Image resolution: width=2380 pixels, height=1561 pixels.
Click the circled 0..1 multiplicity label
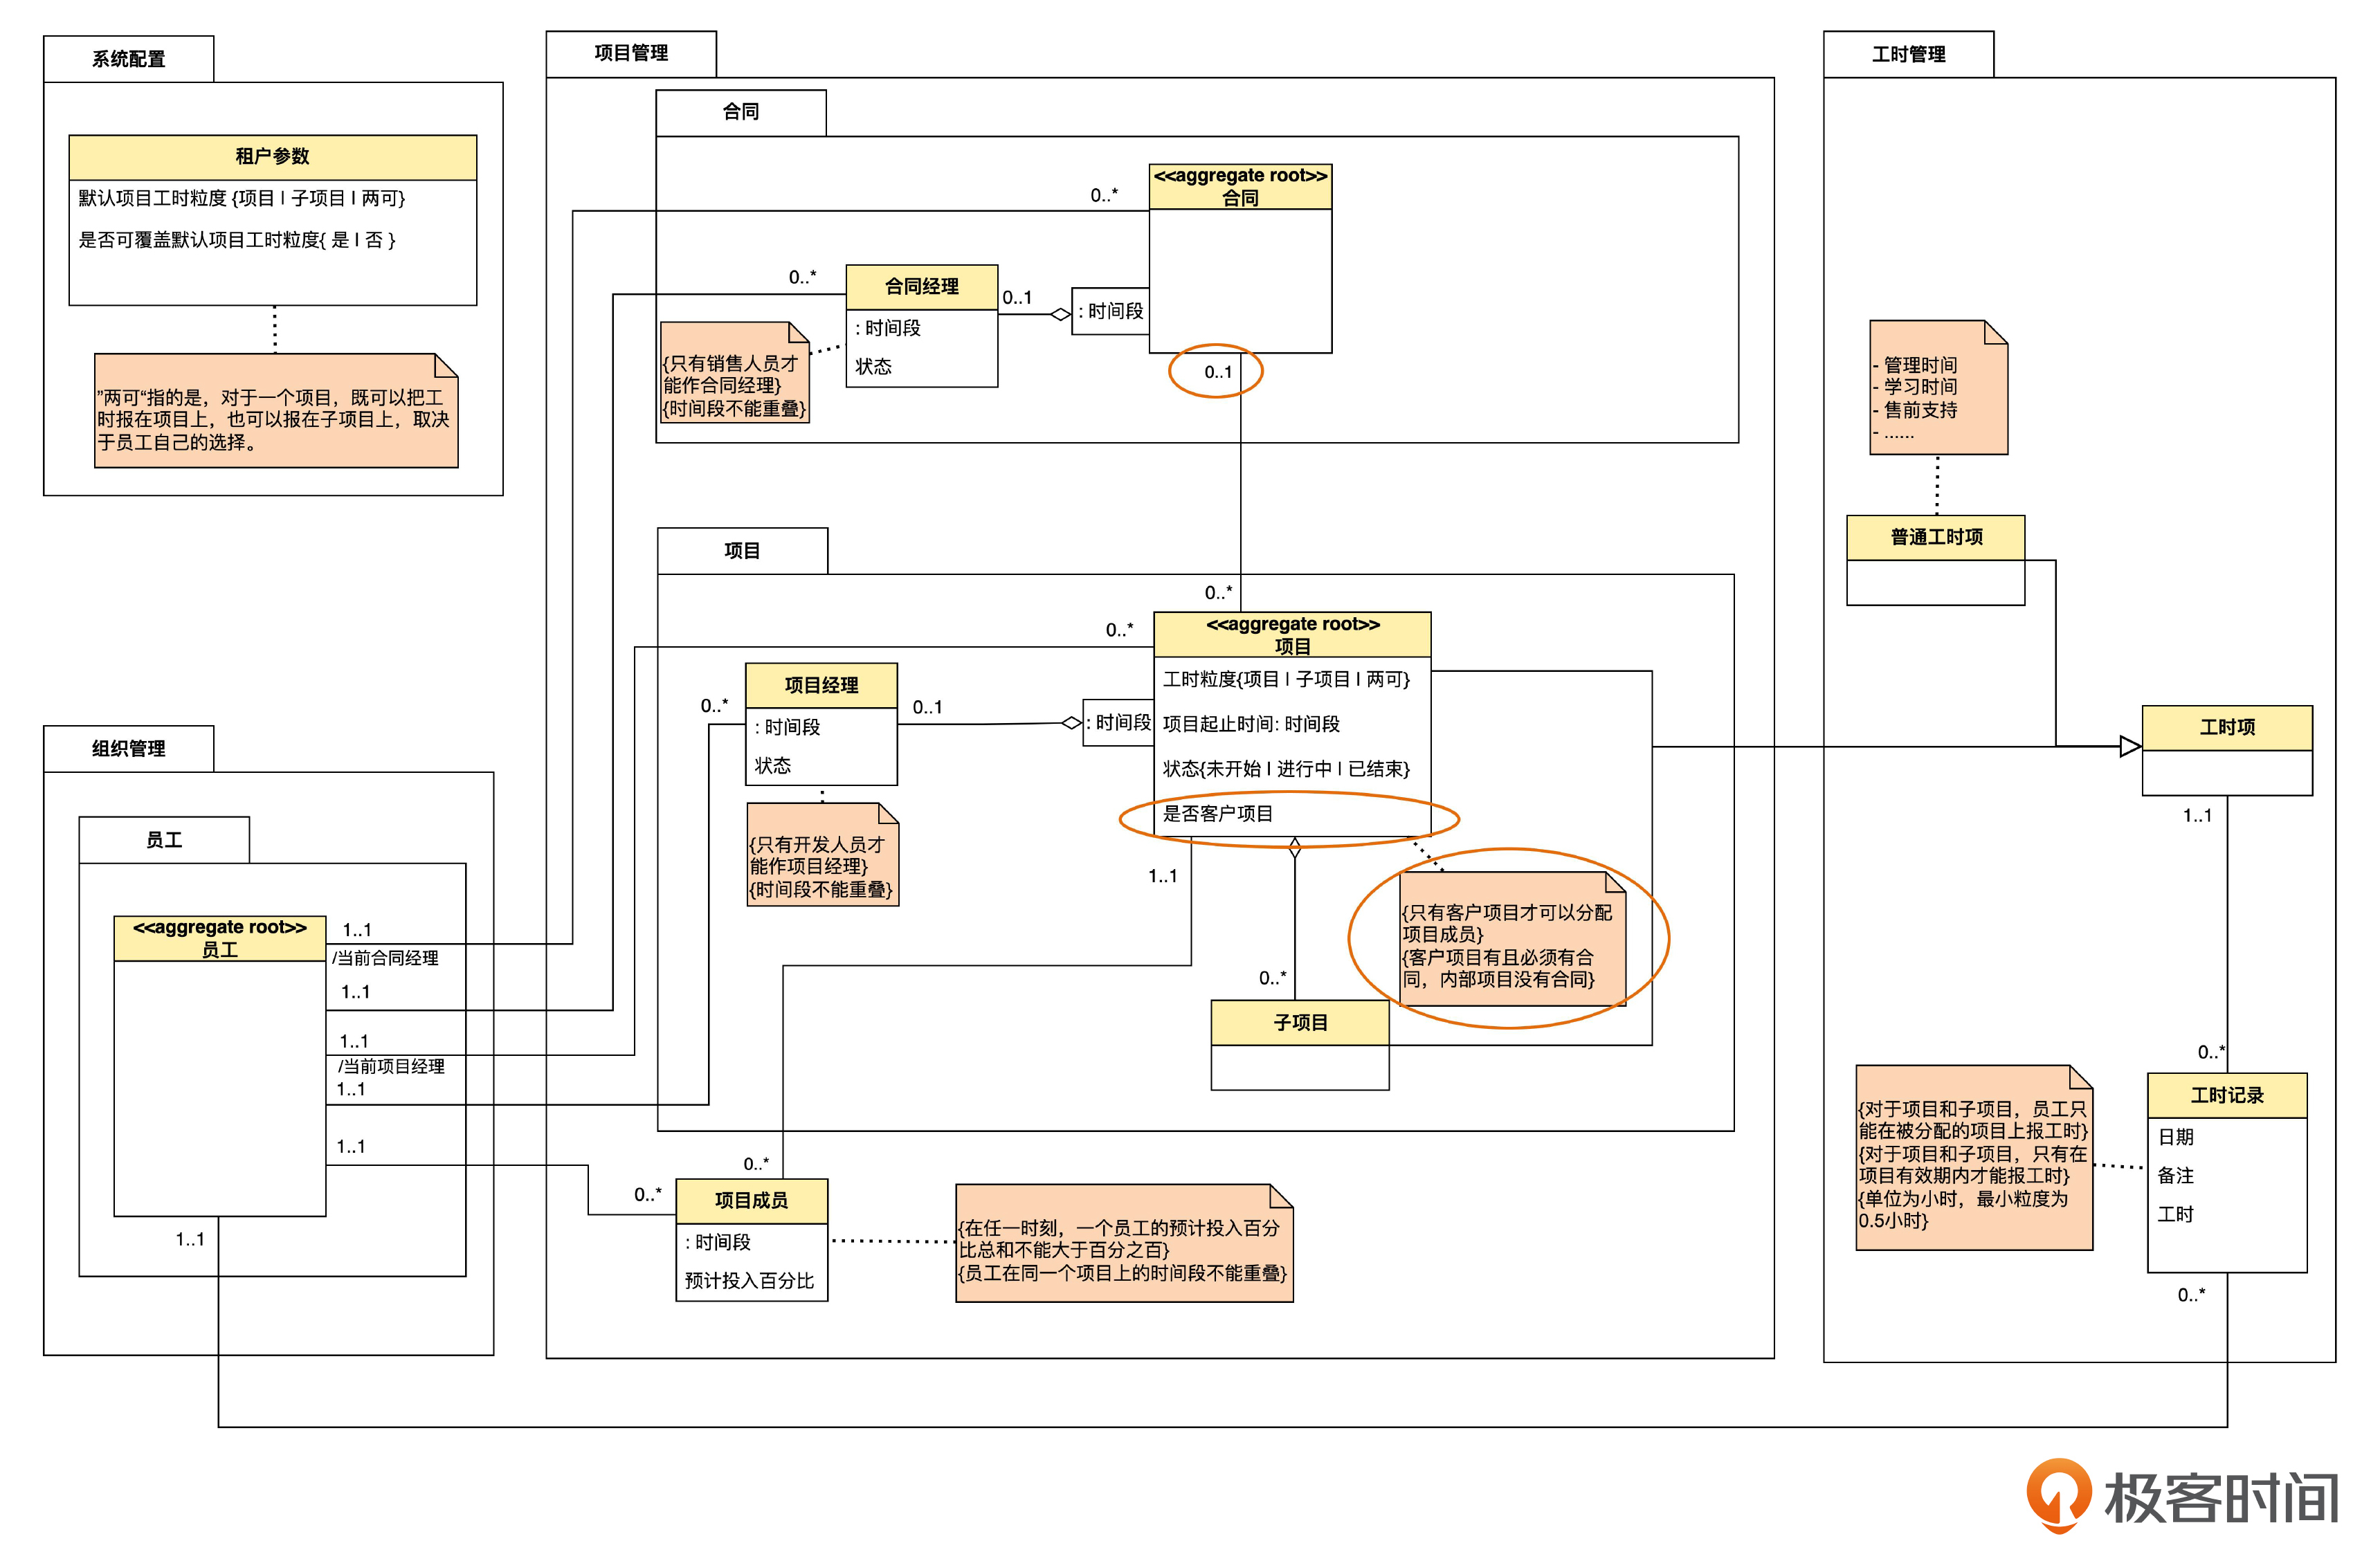1217,372
